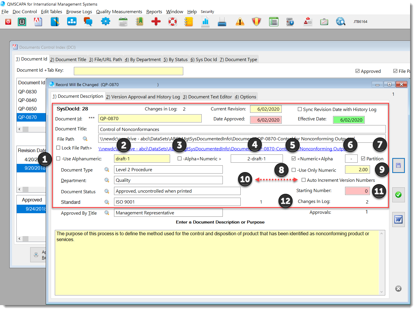Open the shield security icon
416x311 pixels.
click(256, 21)
